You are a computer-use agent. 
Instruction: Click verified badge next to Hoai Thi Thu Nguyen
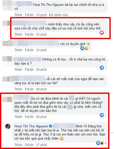tap(51, 126)
